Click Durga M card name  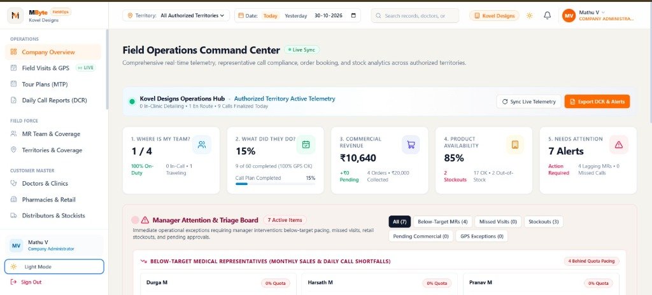coord(157,282)
